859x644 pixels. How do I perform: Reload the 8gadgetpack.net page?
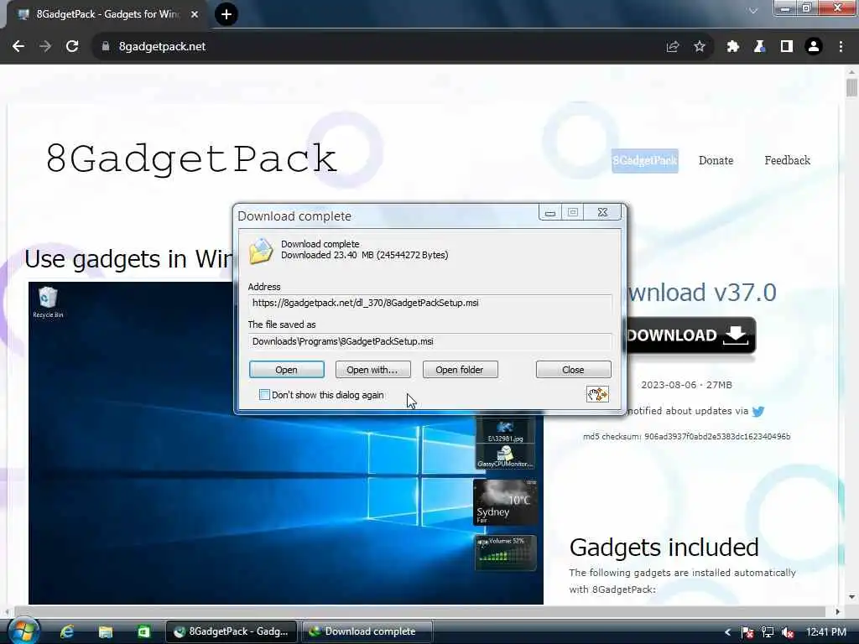click(72, 47)
